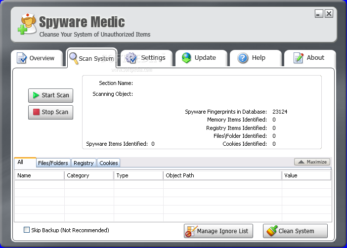Click the 'Section Name:' label
The width and height of the screenshot is (347, 248).
point(116,83)
